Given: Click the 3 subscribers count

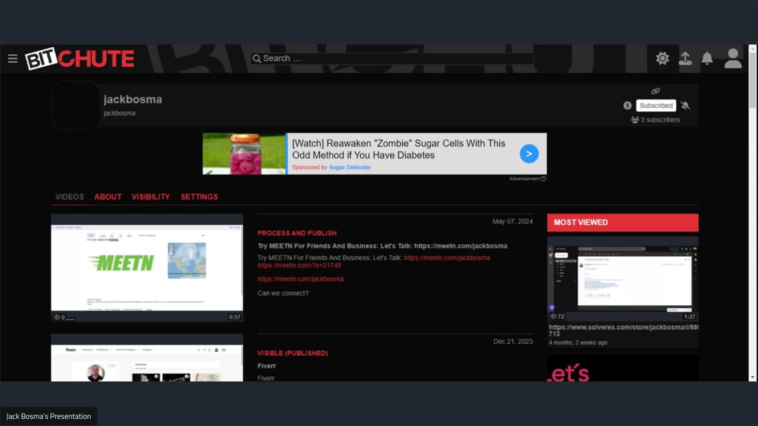Looking at the screenshot, I should 656,120.
